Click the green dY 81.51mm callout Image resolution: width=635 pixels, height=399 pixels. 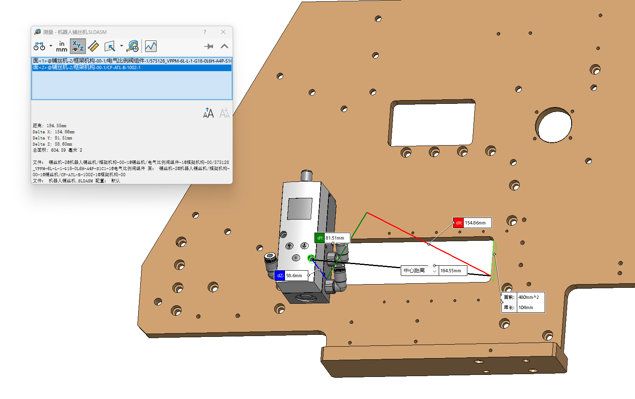tap(332, 238)
